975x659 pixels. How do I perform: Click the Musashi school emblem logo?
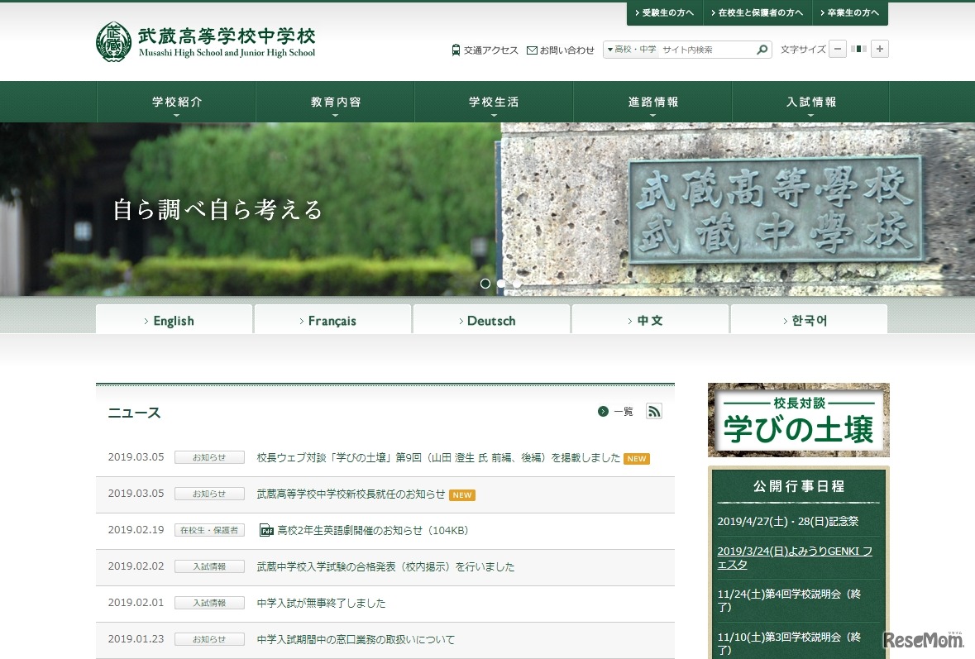tap(114, 38)
